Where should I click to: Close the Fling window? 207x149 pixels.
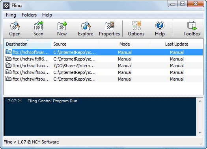pos(196,4)
